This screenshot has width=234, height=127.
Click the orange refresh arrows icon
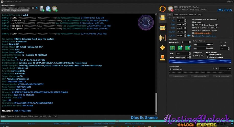click(162, 9)
